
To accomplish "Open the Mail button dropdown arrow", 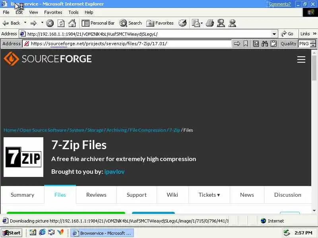I will (x=202, y=23).
